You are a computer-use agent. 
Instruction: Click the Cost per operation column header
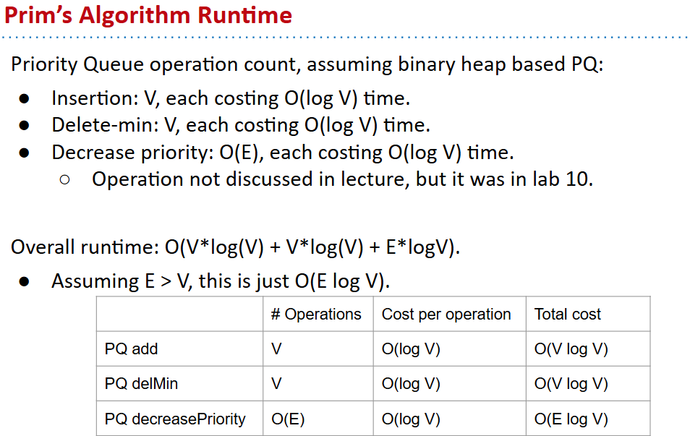pos(446,315)
